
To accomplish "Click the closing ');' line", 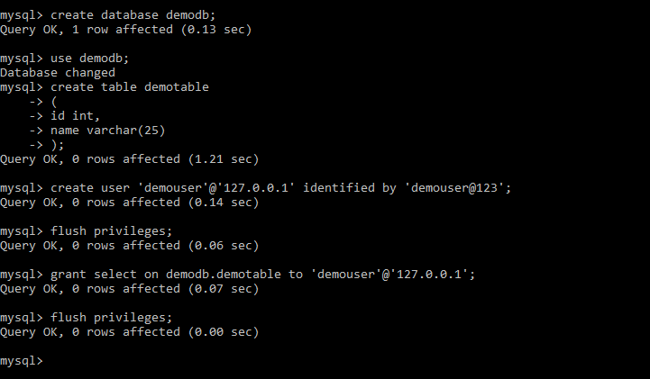I will 47,145.
